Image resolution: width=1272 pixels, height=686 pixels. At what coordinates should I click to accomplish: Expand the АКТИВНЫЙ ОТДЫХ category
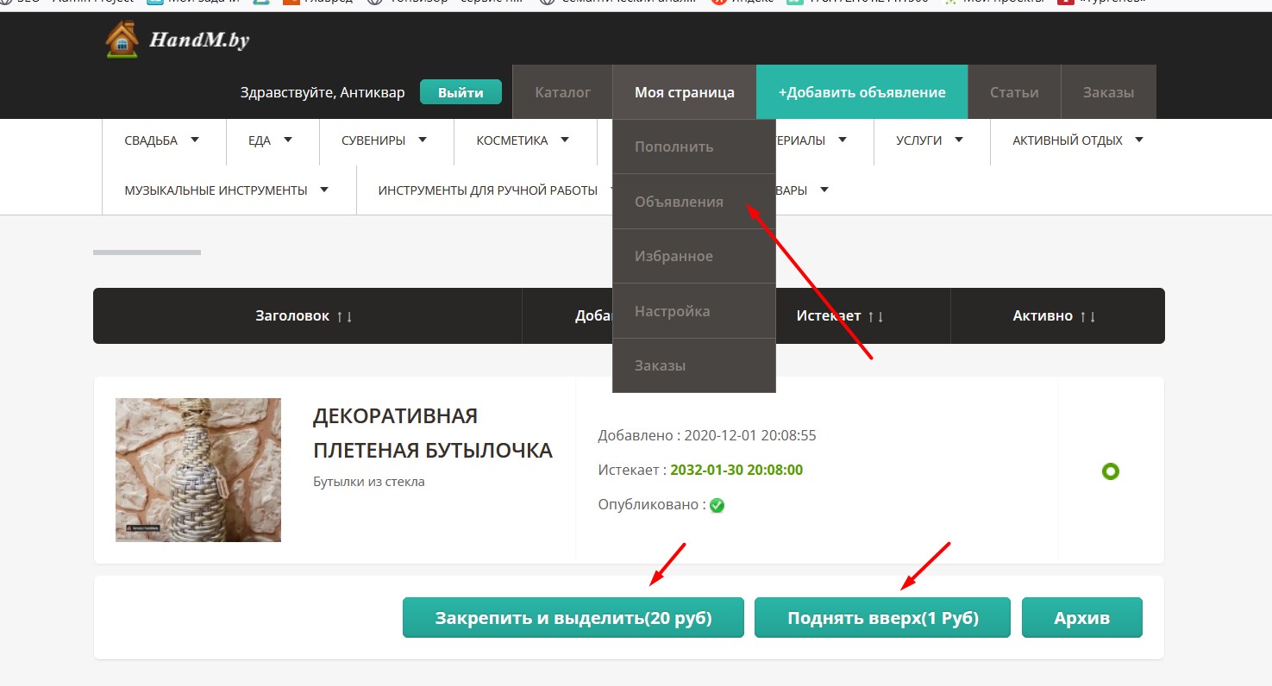pos(1139,140)
